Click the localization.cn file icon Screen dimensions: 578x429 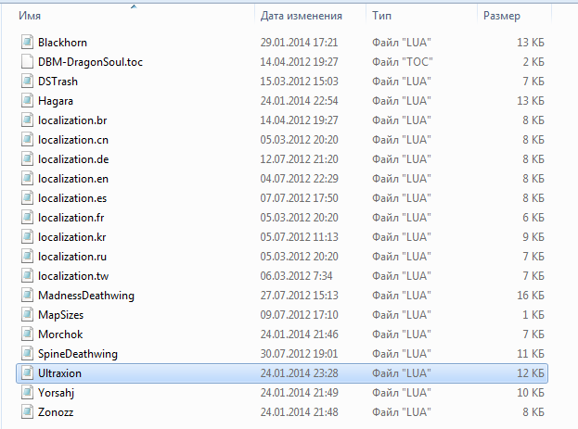click(27, 140)
